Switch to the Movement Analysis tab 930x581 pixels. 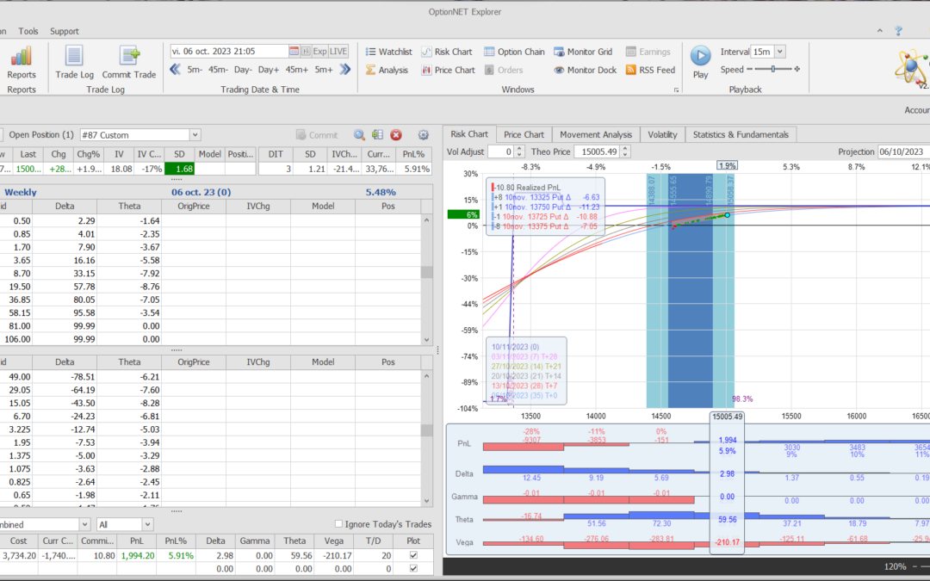pyautogui.click(x=595, y=134)
